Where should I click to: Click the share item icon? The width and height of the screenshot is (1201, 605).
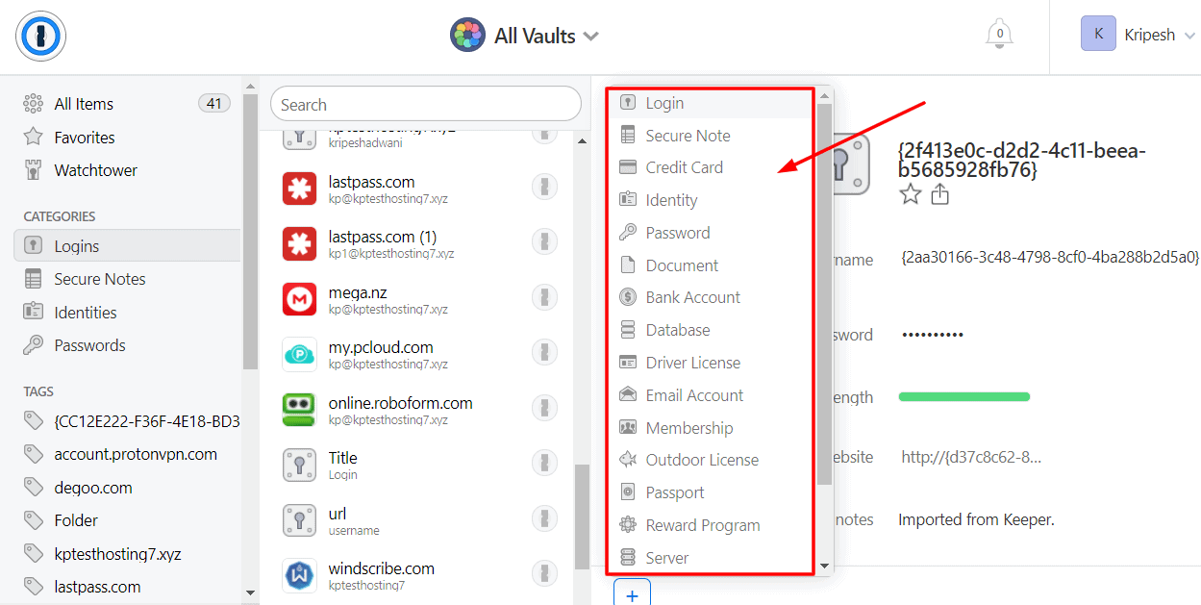click(940, 194)
